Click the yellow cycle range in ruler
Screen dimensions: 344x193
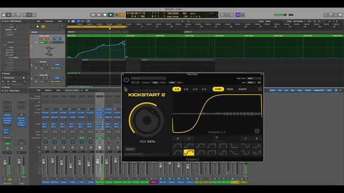click(x=97, y=27)
